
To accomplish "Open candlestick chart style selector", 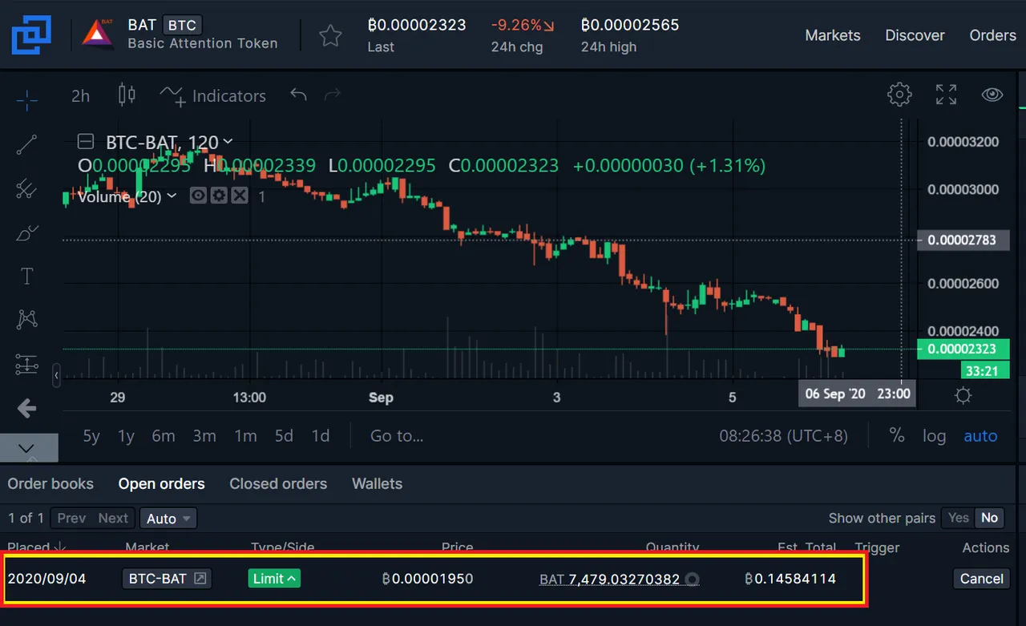I will (x=127, y=95).
